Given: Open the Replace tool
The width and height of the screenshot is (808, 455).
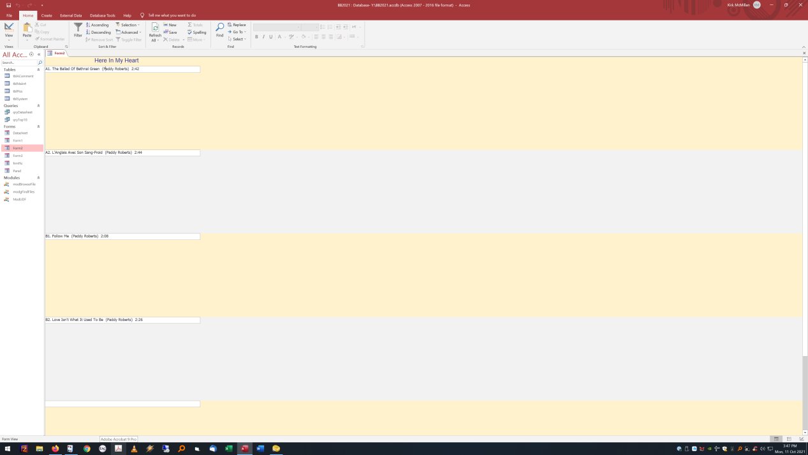Looking at the screenshot, I should click(x=237, y=25).
